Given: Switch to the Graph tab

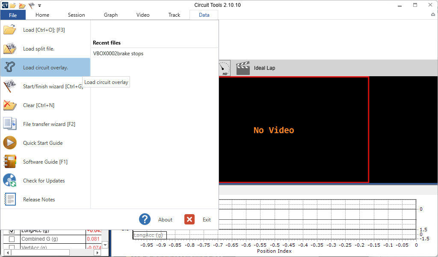Looking at the screenshot, I should click(x=111, y=15).
